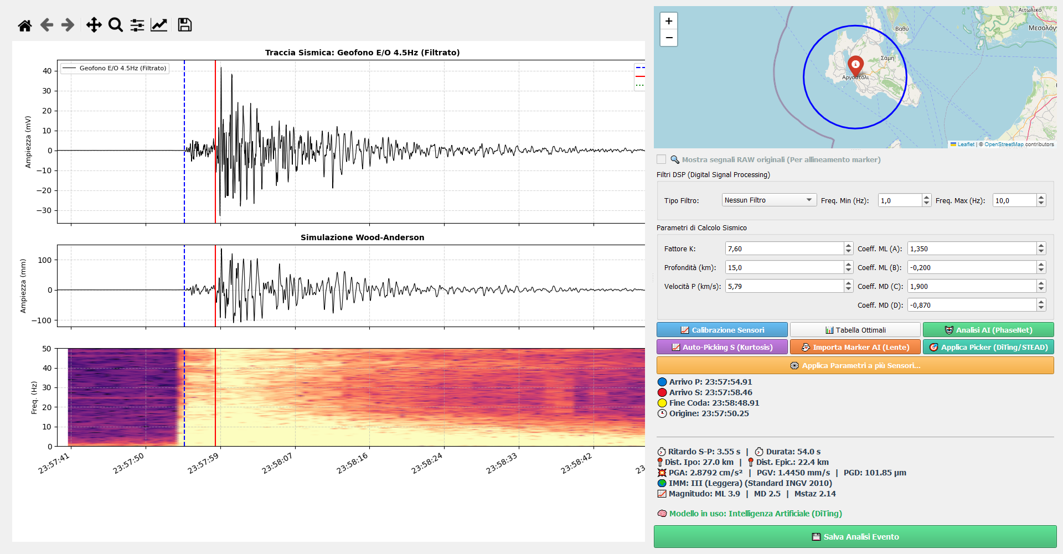Click the Calibrazione Sensori button
Image resolution: width=1063 pixels, height=554 pixels.
pos(722,330)
